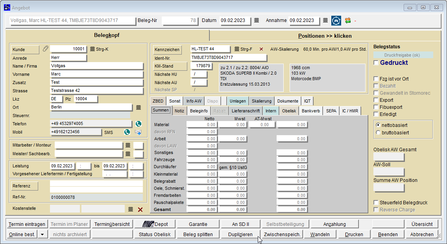The height and width of the screenshot is (244, 447).
Task: Open the Dokumente tab
Action: click(x=288, y=101)
